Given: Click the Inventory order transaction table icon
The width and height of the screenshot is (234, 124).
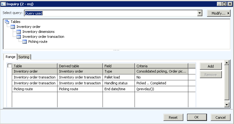Looking at the screenshot, I should click(19, 37).
